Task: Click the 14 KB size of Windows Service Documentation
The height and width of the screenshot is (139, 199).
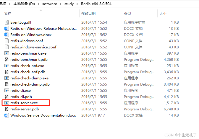Action: pos(174,115)
